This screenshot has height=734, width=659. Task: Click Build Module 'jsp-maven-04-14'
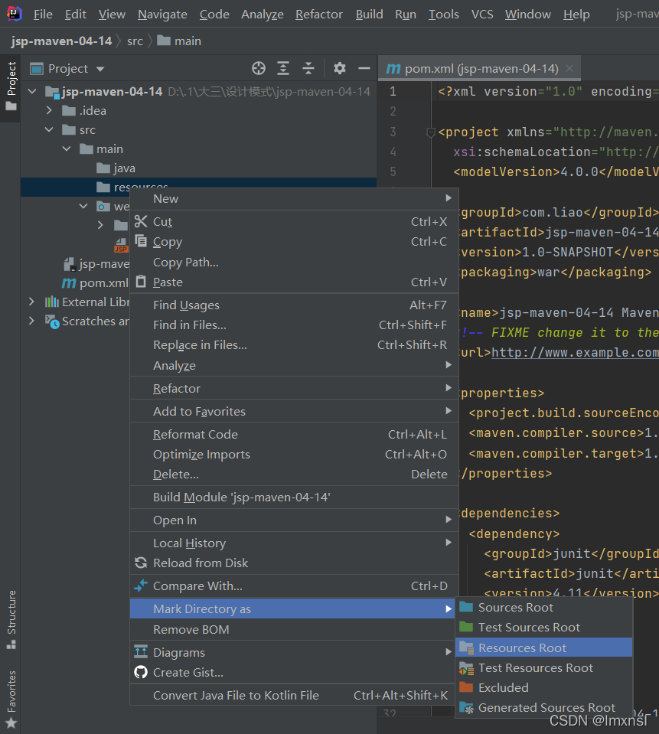click(294, 497)
